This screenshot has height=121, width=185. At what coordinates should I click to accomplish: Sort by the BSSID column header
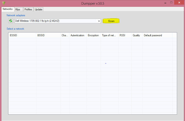(x=48, y=35)
